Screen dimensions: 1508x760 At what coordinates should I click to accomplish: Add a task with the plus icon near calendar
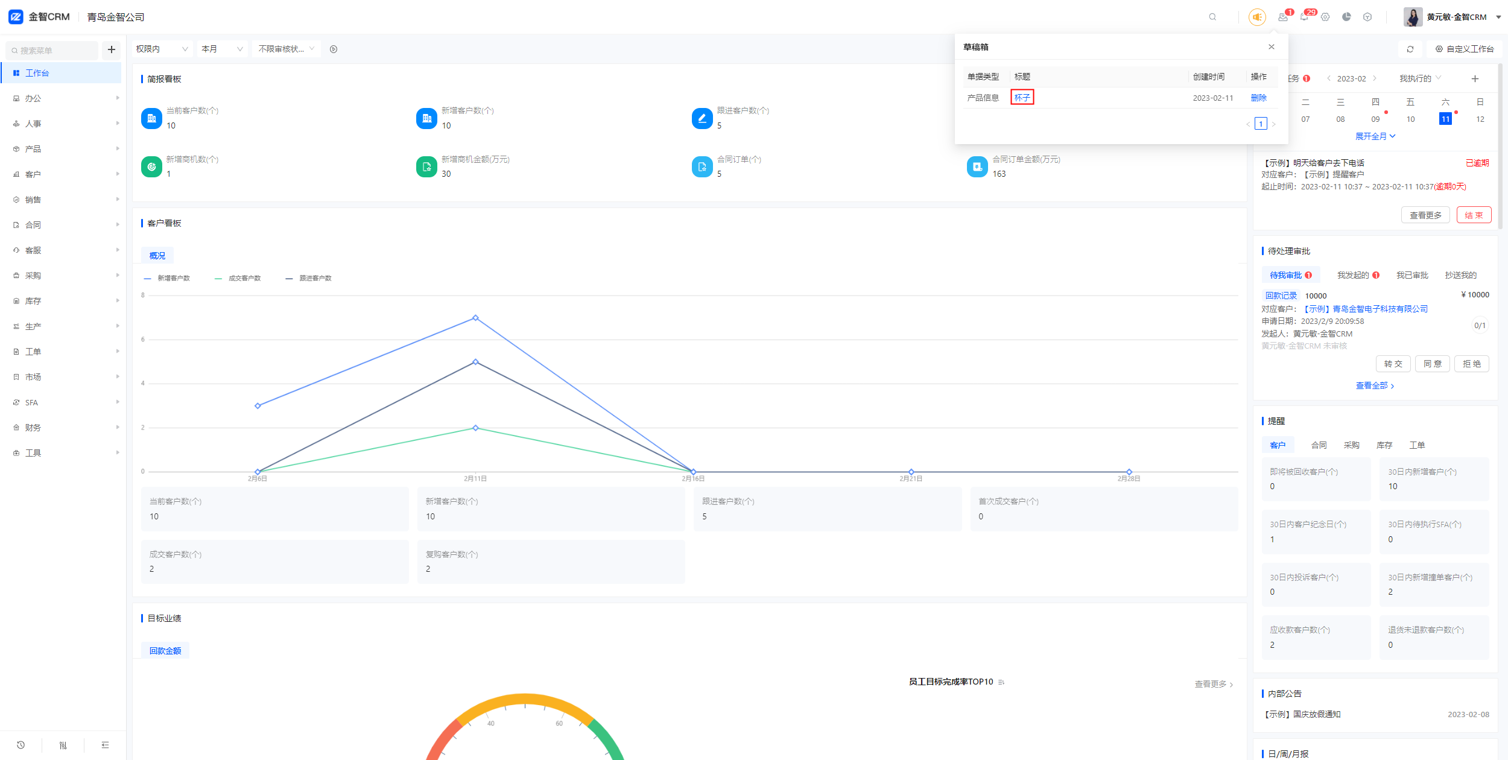[x=1475, y=79]
